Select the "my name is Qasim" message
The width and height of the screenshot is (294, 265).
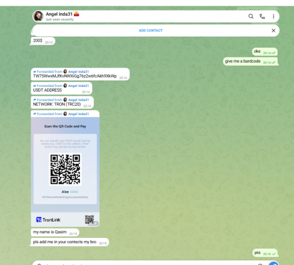[x=55, y=232]
